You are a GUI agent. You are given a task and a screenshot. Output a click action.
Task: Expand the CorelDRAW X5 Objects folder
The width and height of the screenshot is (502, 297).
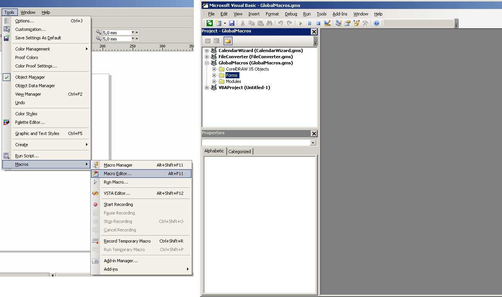pyautogui.click(x=214, y=69)
